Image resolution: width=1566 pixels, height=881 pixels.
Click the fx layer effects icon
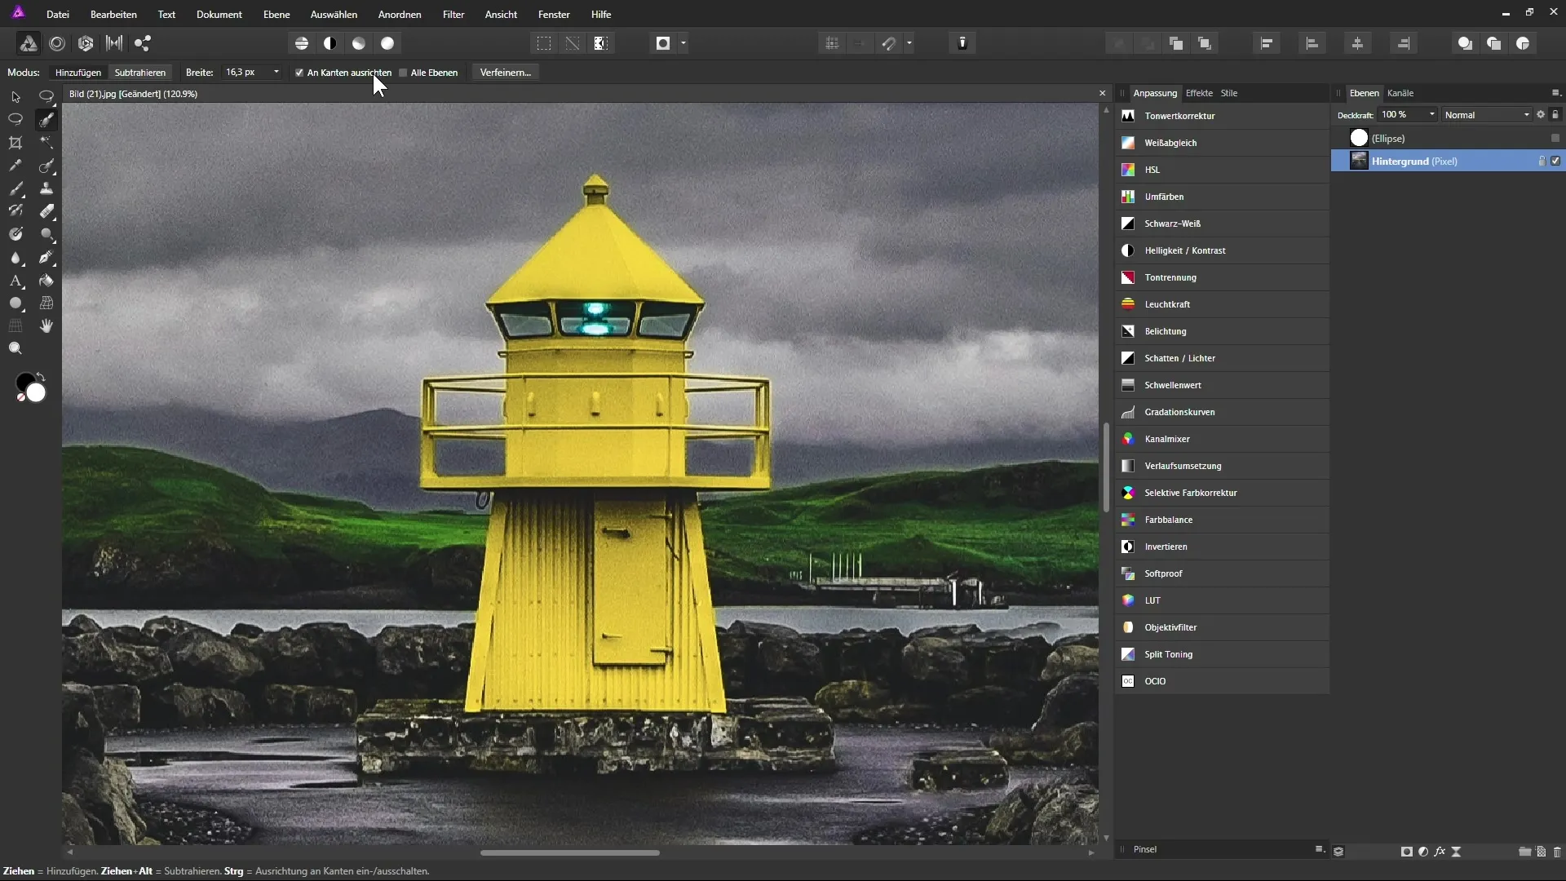[1440, 852]
